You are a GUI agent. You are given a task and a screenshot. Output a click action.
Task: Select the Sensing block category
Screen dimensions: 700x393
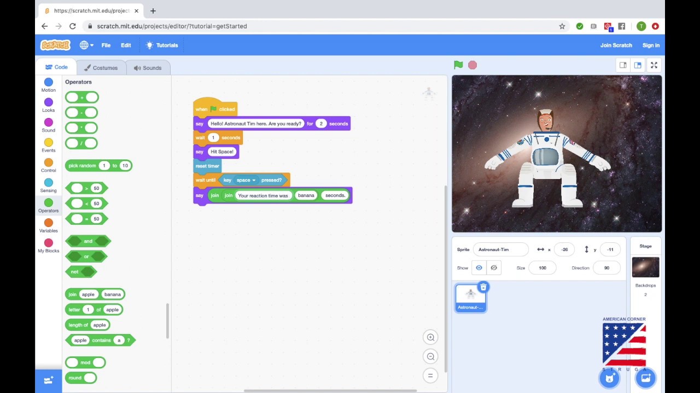tap(48, 186)
